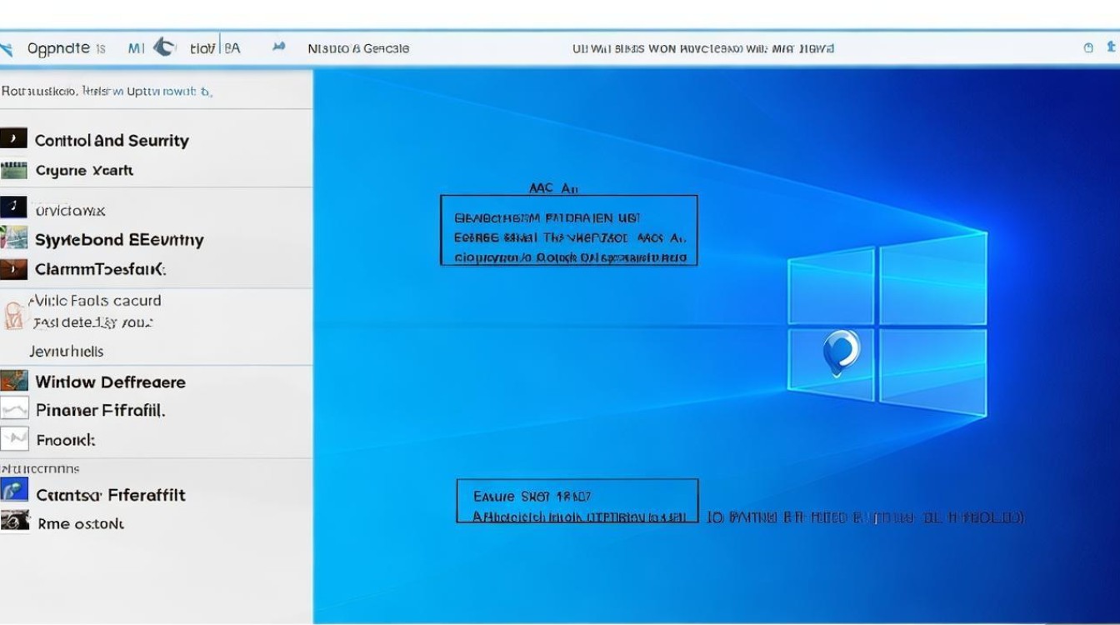
Task: Click the brown icon beside "ClarnmToesfaiK"
Action: [x=13, y=269]
